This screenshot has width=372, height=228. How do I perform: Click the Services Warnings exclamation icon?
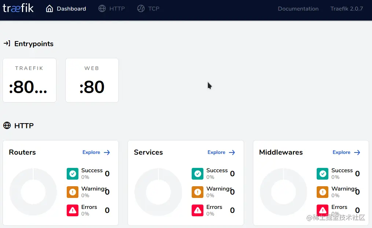click(x=198, y=192)
